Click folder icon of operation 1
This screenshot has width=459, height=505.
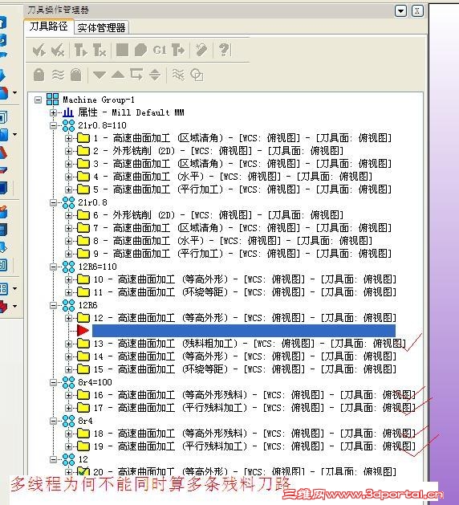pyautogui.click(x=83, y=138)
